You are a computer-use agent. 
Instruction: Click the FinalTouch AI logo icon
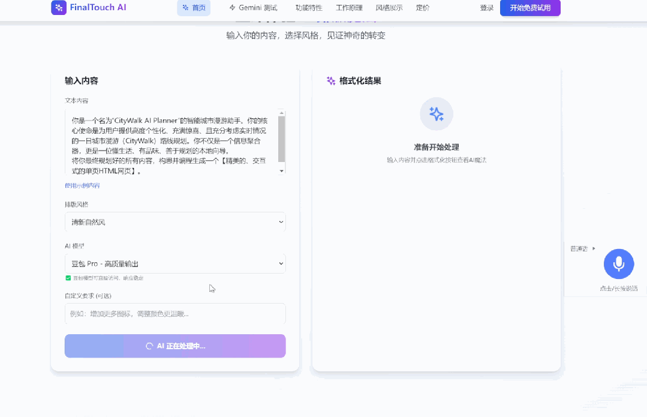(x=59, y=7)
